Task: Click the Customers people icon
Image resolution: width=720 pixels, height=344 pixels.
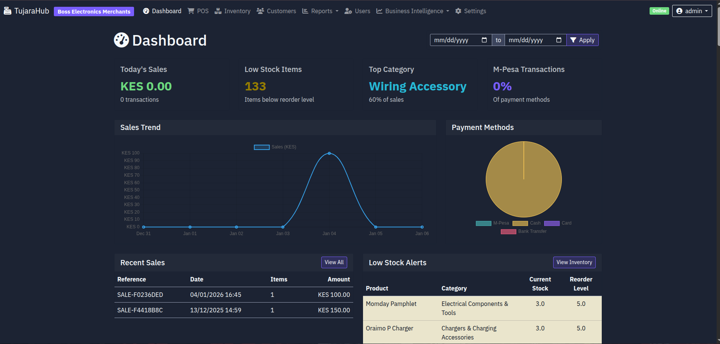Action: point(260,11)
